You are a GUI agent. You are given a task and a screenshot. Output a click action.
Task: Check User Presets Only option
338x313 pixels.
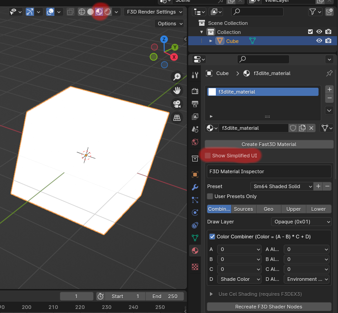[210, 196]
